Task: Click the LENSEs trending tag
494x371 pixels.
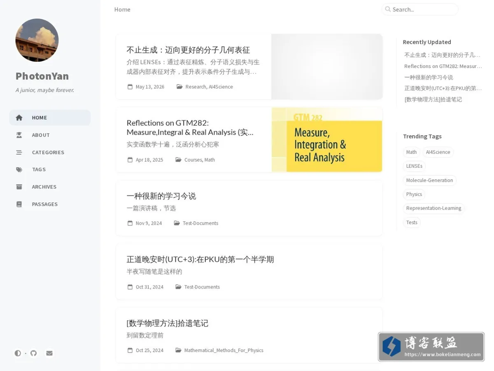Action: pos(414,166)
